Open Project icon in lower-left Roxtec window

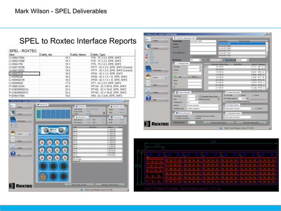pyautogui.click(x=13, y=106)
